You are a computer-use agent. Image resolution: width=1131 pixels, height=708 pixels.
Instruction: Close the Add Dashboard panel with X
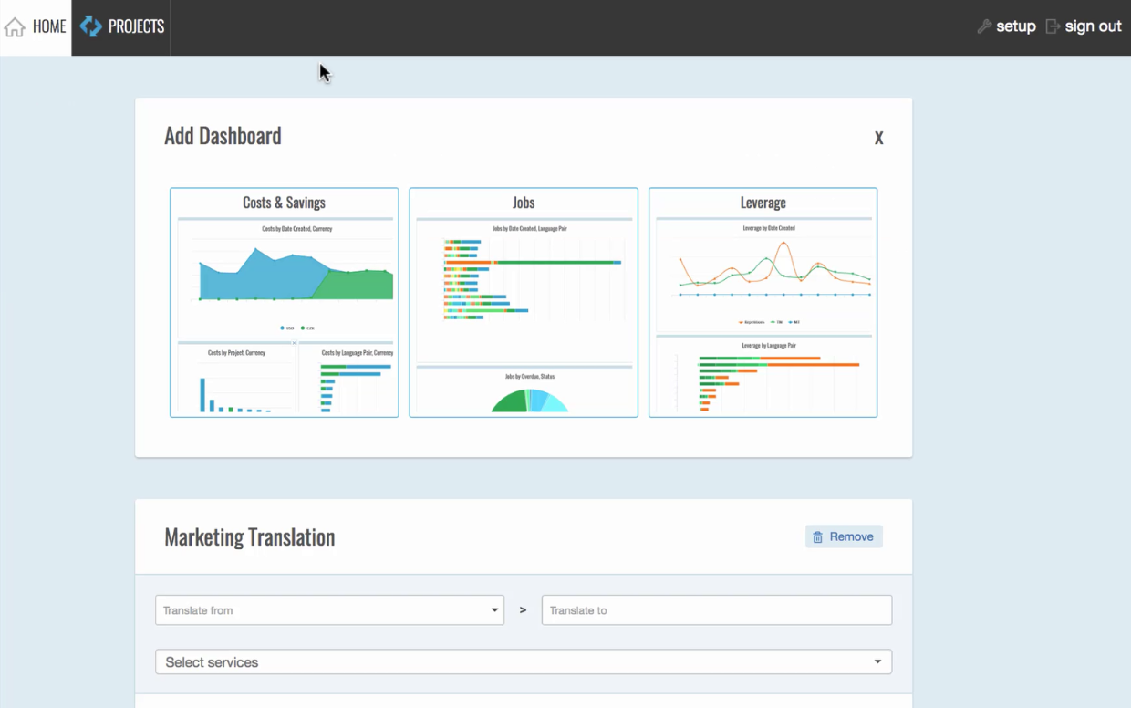pos(878,138)
